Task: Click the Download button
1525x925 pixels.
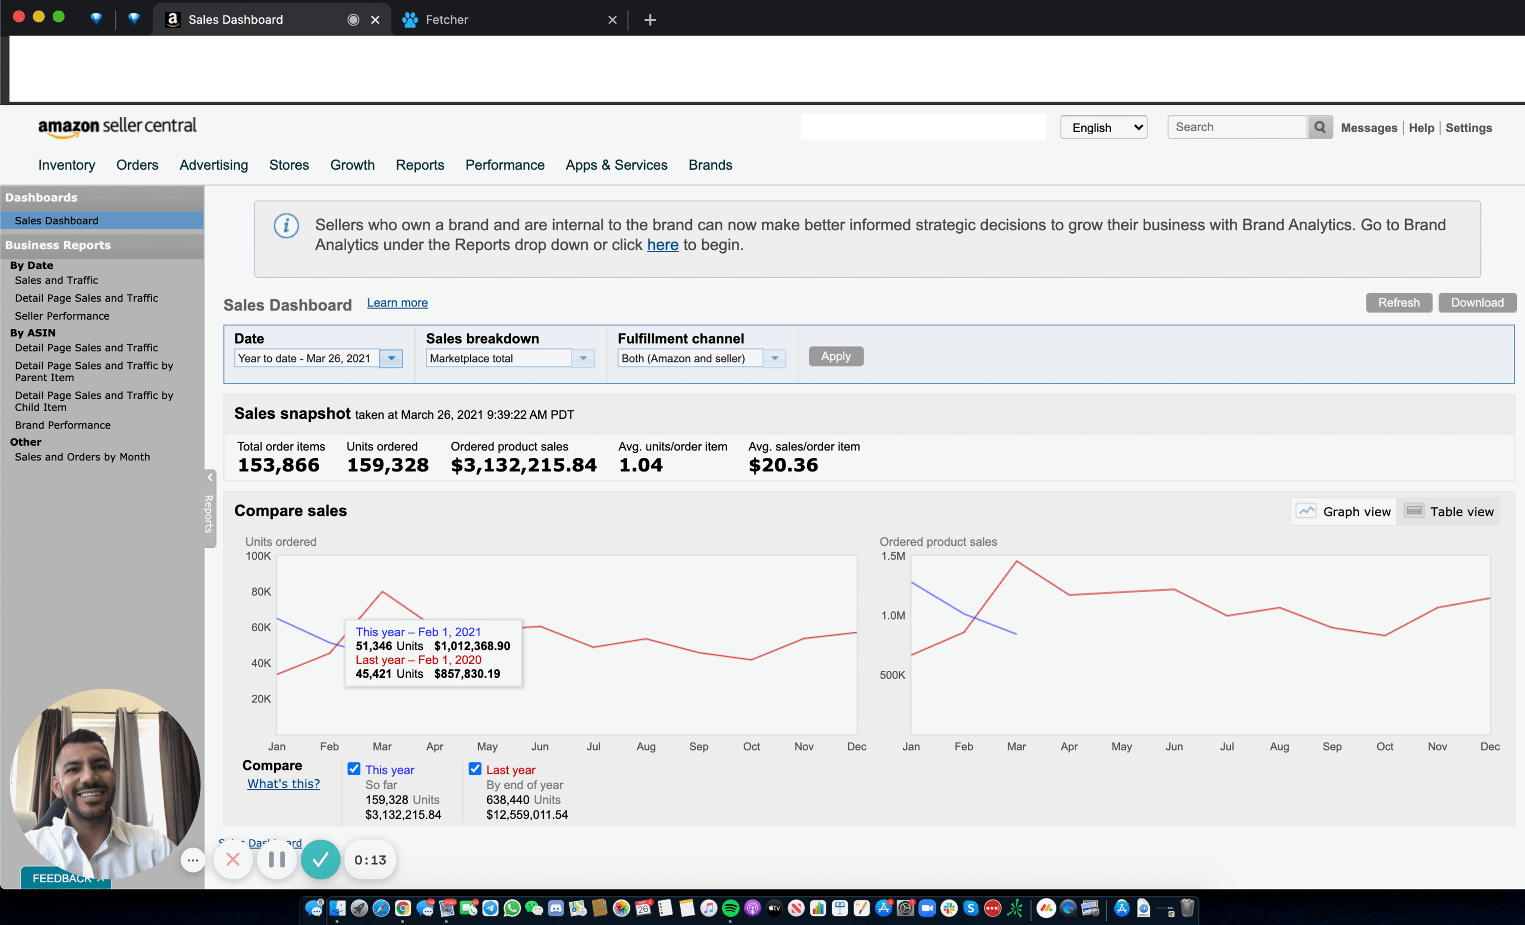Action: 1477,302
